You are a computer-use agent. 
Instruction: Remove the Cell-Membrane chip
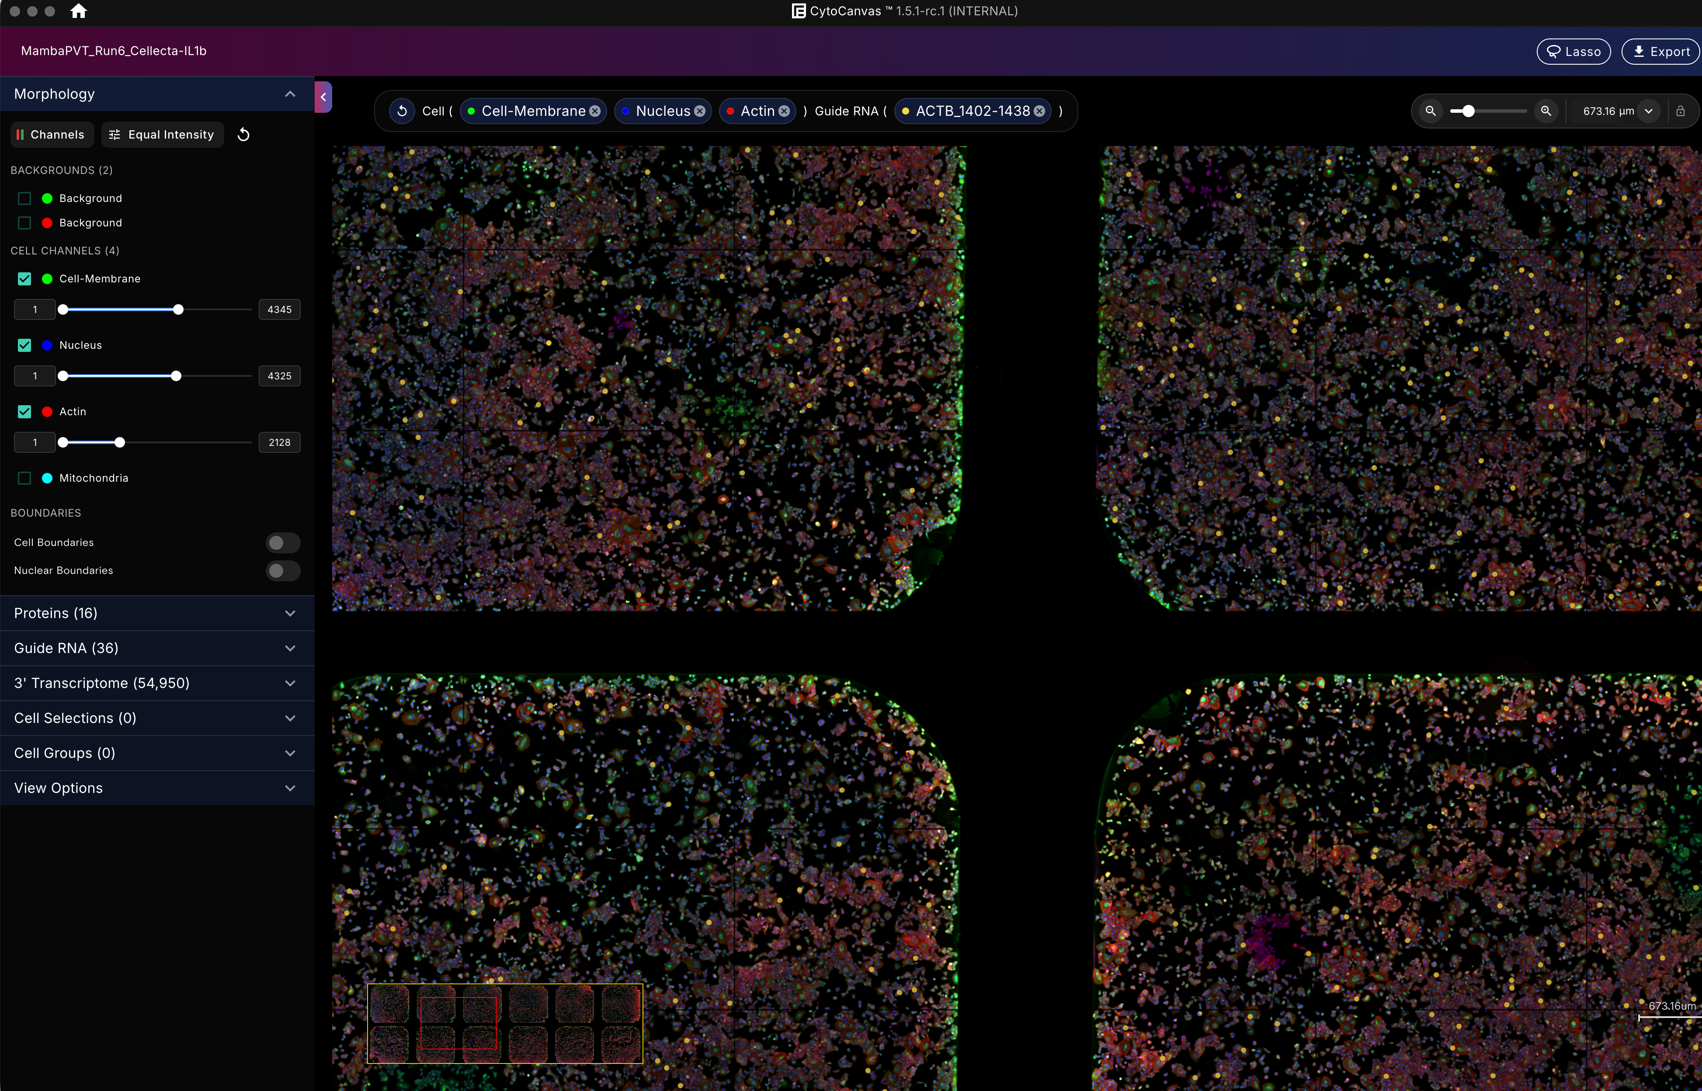click(x=595, y=111)
